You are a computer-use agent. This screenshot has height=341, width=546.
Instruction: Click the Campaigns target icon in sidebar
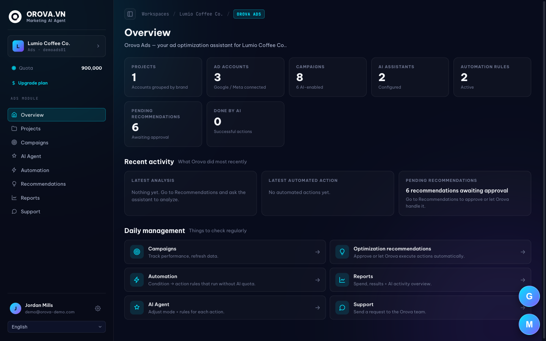click(14, 142)
